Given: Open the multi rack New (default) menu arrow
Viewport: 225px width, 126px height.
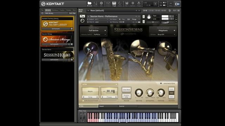Looking at the screenshot, I should click(88, 10).
